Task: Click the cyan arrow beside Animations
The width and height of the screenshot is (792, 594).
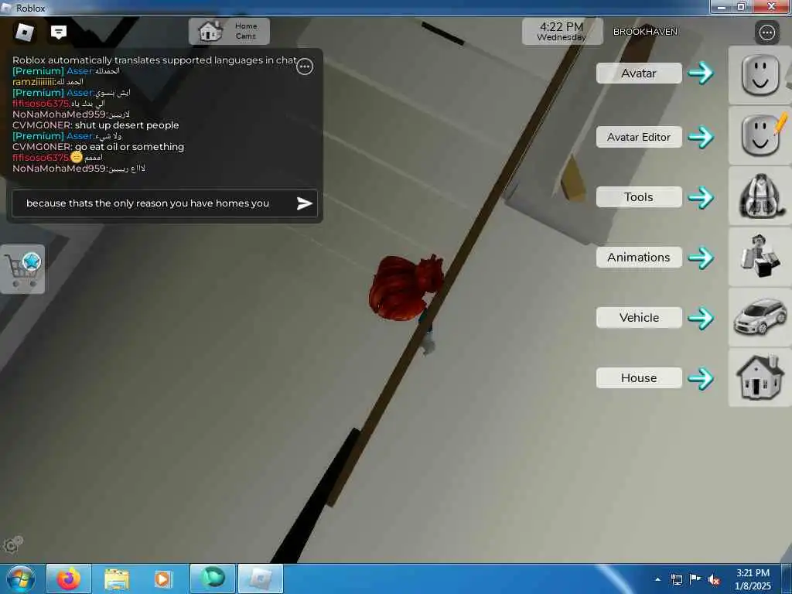Action: [701, 258]
